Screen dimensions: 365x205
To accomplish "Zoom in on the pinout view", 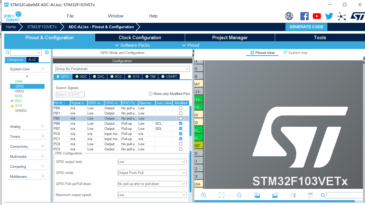I will [204, 195].
